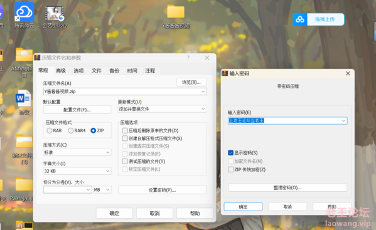Click the 拖拽上传 upload button
376x230 pixels.
click(x=325, y=19)
